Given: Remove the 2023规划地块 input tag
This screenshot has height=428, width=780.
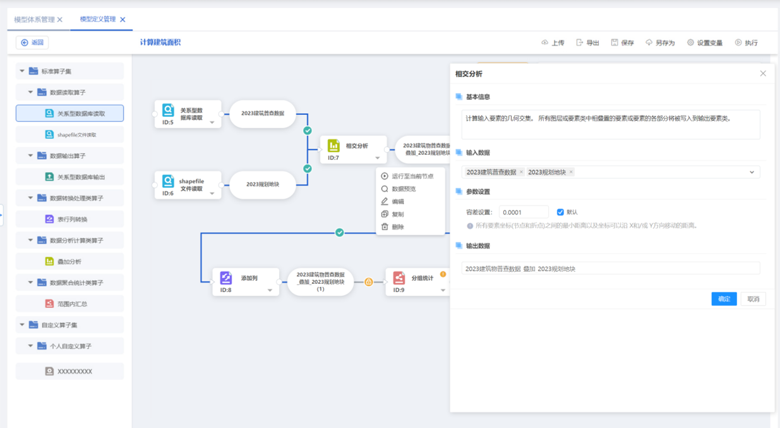Looking at the screenshot, I should (571, 172).
